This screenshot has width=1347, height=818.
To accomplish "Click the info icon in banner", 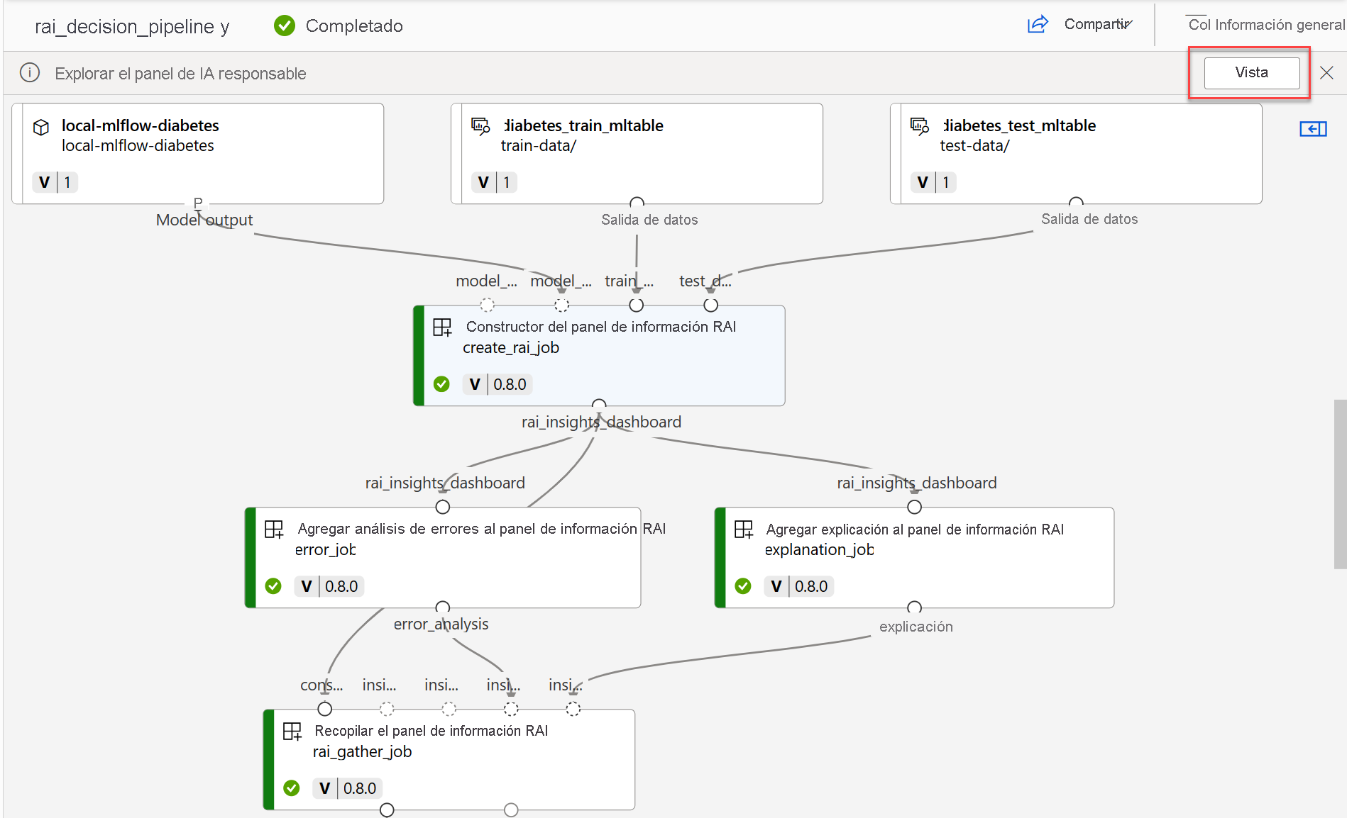I will [x=30, y=73].
